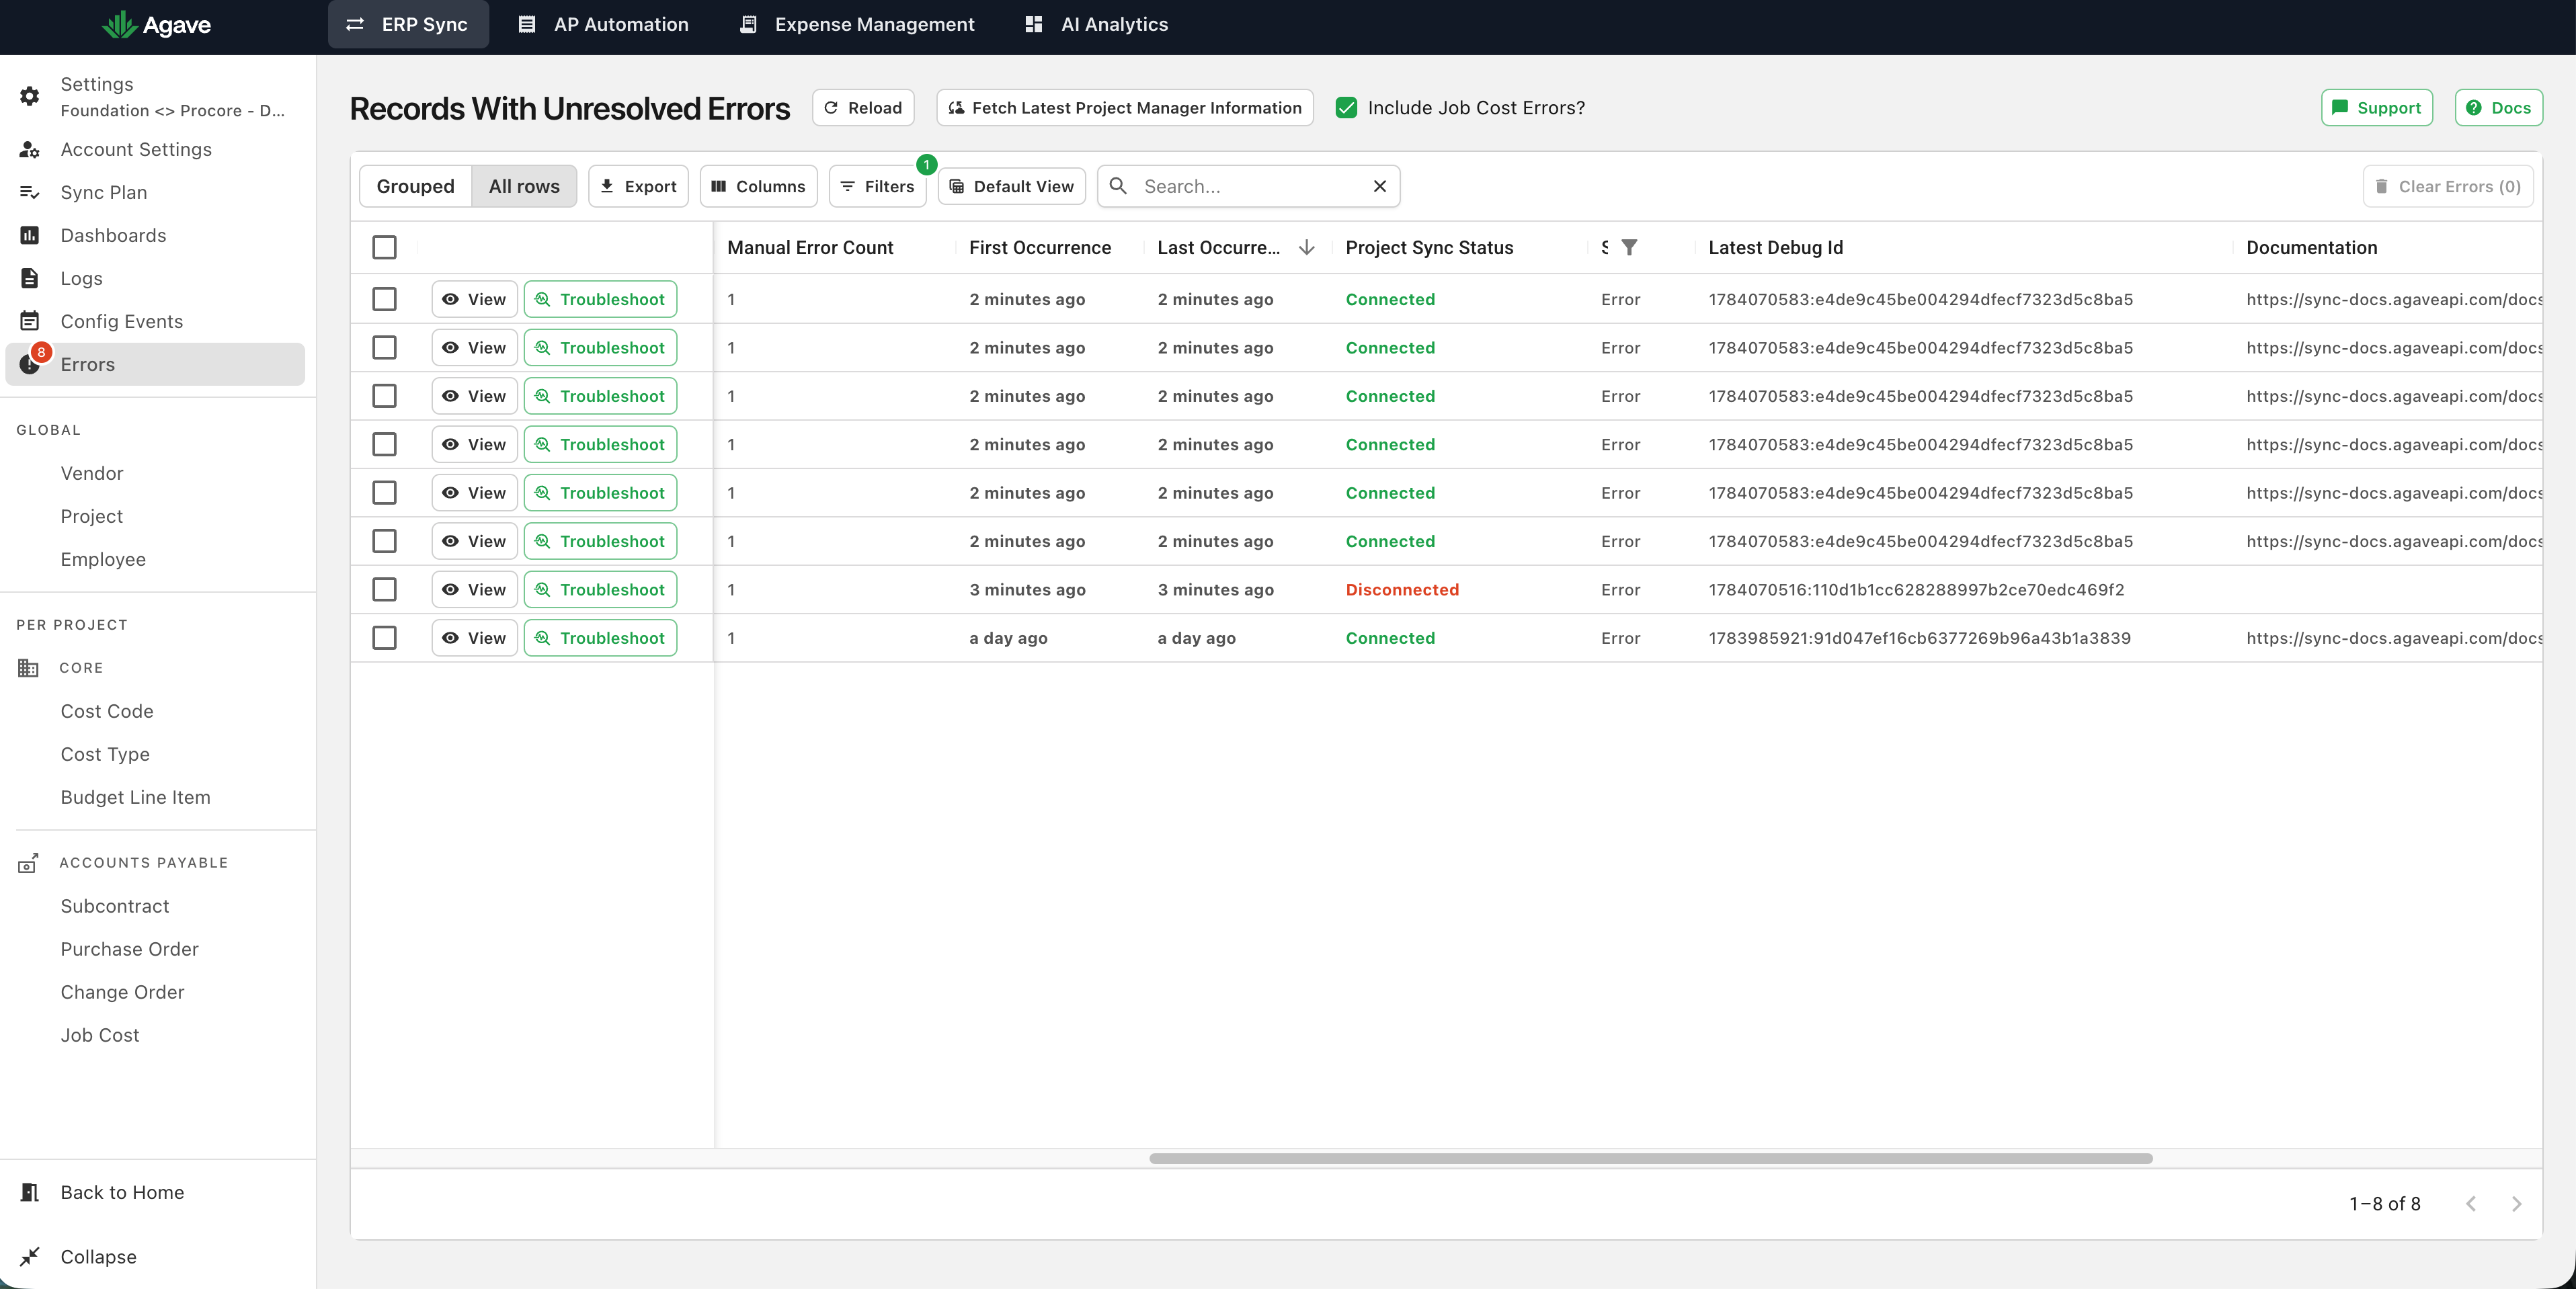Viewport: 2576px width, 1289px height.
Task: Switch to Grouped view
Action: [415, 186]
